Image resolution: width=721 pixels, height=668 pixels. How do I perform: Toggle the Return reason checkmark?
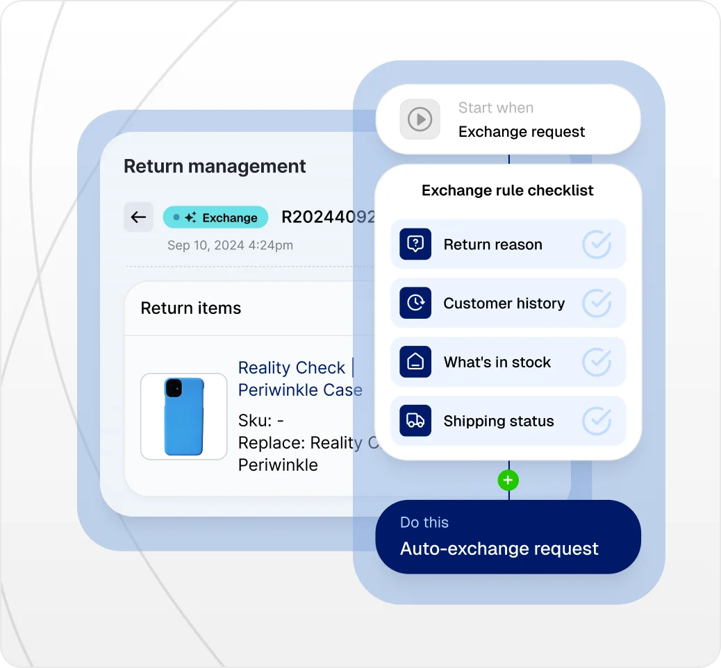coord(597,244)
